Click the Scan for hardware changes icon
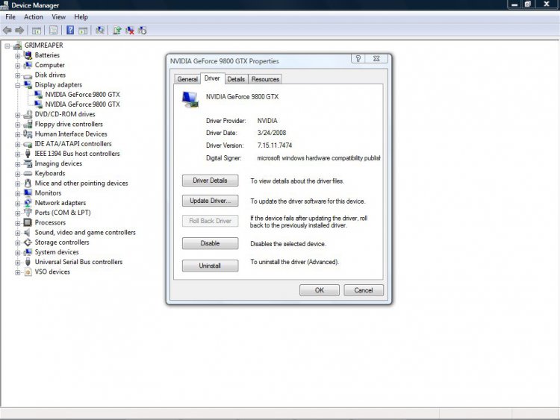 [100, 31]
